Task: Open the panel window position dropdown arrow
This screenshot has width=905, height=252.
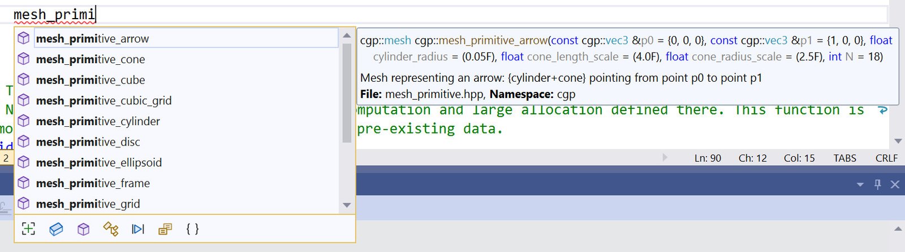Action: click(860, 184)
